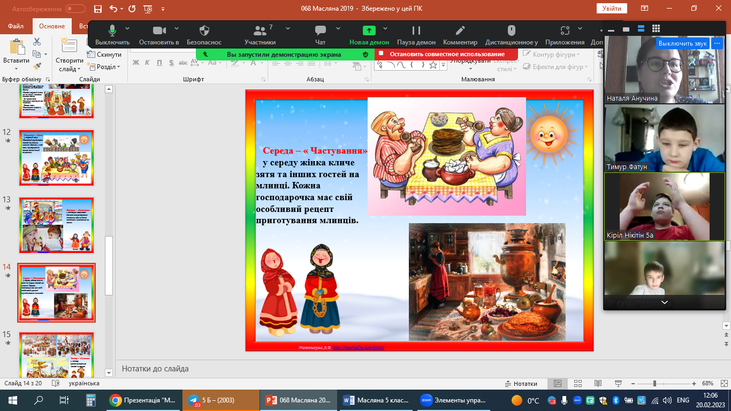Click the Увійти sign-in button
Image resolution: width=731 pixels, height=411 pixels.
[x=611, y=9]
